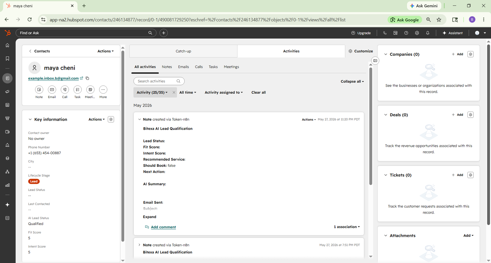Open Marketing megaphone icon in sidebar
This screenshot has width=491, height=263.
(x=7, y=92)
